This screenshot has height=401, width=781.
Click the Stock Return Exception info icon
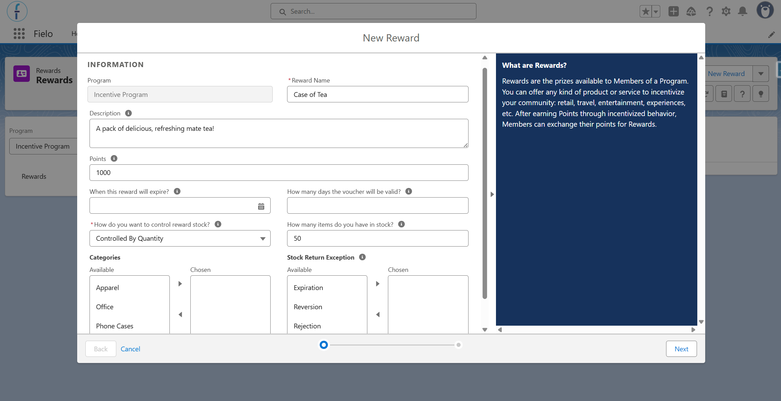pos(362,257)
